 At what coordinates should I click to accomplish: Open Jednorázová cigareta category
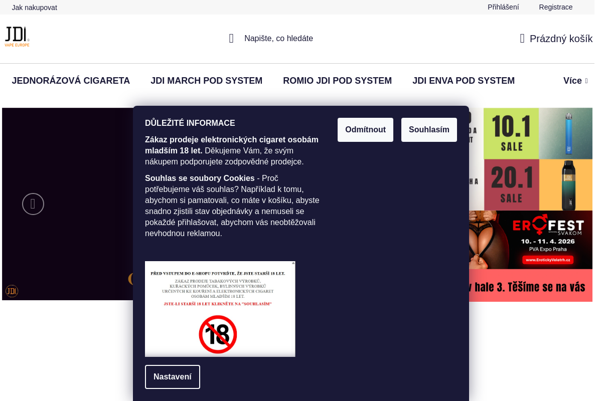tap(71, 81)
